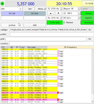Click the scrollbar down arrow in Rx list
Image resolution: width=94 pixels, height=104 pixels.
(93, 102)
